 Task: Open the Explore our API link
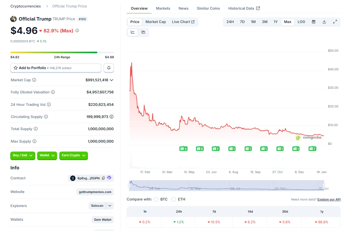[x=329, y=199]
